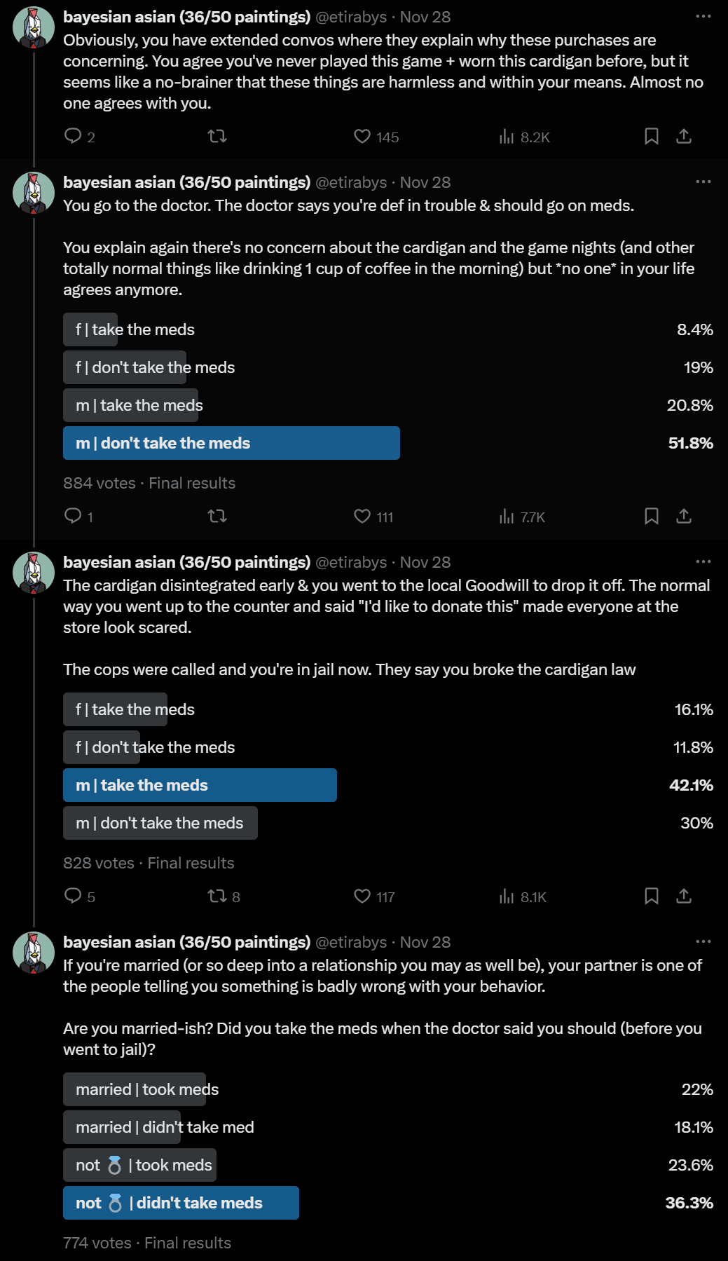Open more options for the Goodwill cardigan tweet
The height and width of the screenshot is (1261, 728).
(x=703, y=561)
